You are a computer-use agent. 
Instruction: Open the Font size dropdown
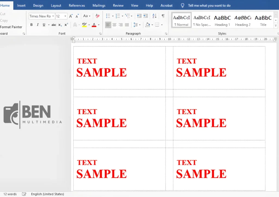(65, 16)
